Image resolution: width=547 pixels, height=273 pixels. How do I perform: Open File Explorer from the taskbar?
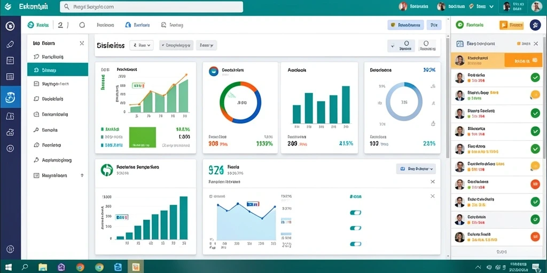(43, 268)
